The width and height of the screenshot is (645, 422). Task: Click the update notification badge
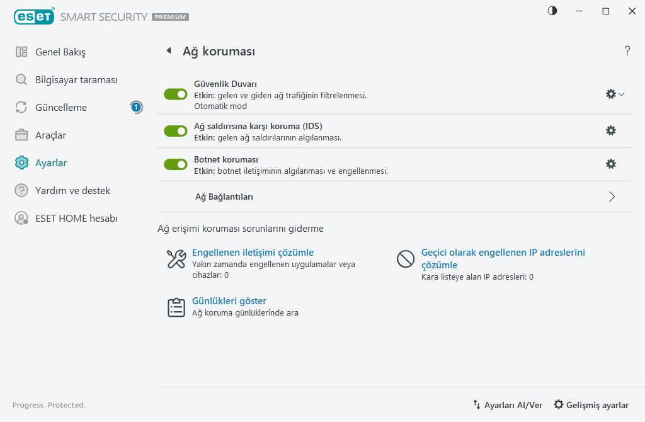click(136, 107)
